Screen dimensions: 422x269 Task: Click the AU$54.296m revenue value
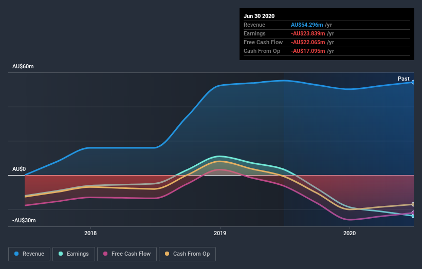click(x=307, y=25)
